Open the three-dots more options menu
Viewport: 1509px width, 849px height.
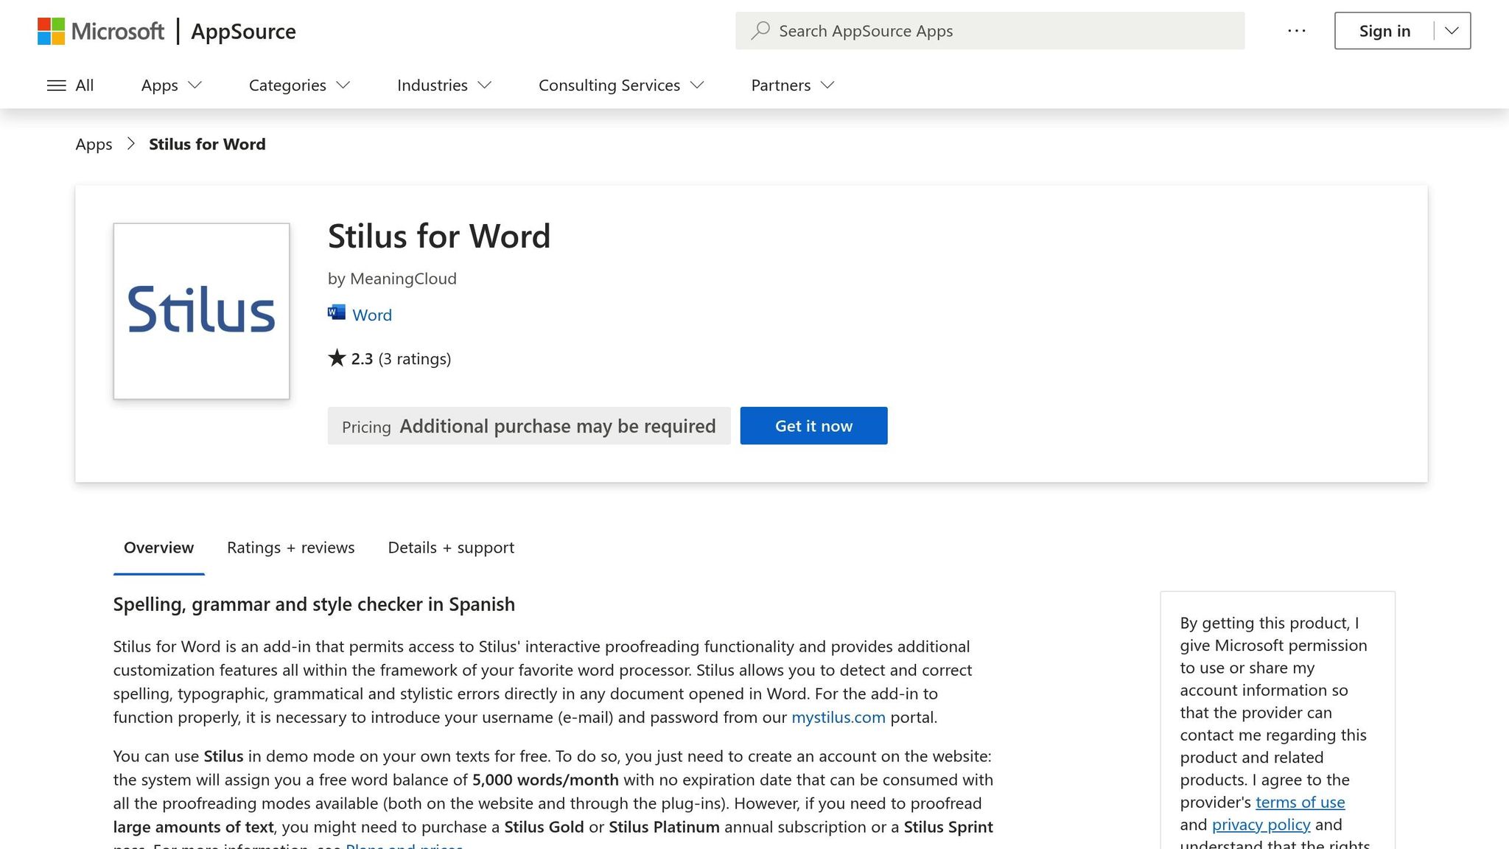click(x=1297, y=31)
